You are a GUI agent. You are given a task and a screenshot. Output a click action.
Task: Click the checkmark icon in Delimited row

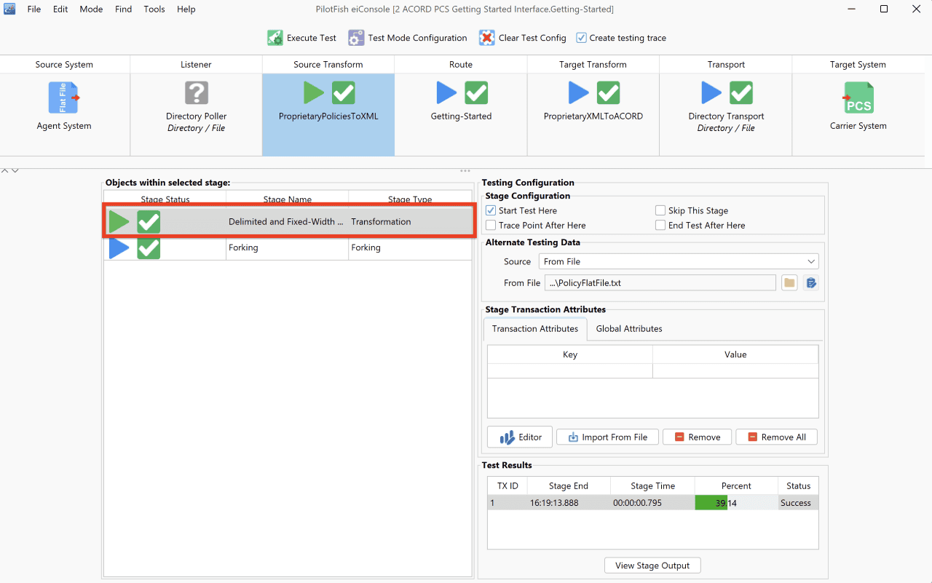pyautogui.click(x=149, y=222)
